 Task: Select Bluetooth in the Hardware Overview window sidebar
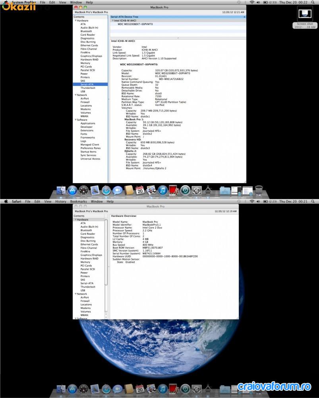point(86,230)
